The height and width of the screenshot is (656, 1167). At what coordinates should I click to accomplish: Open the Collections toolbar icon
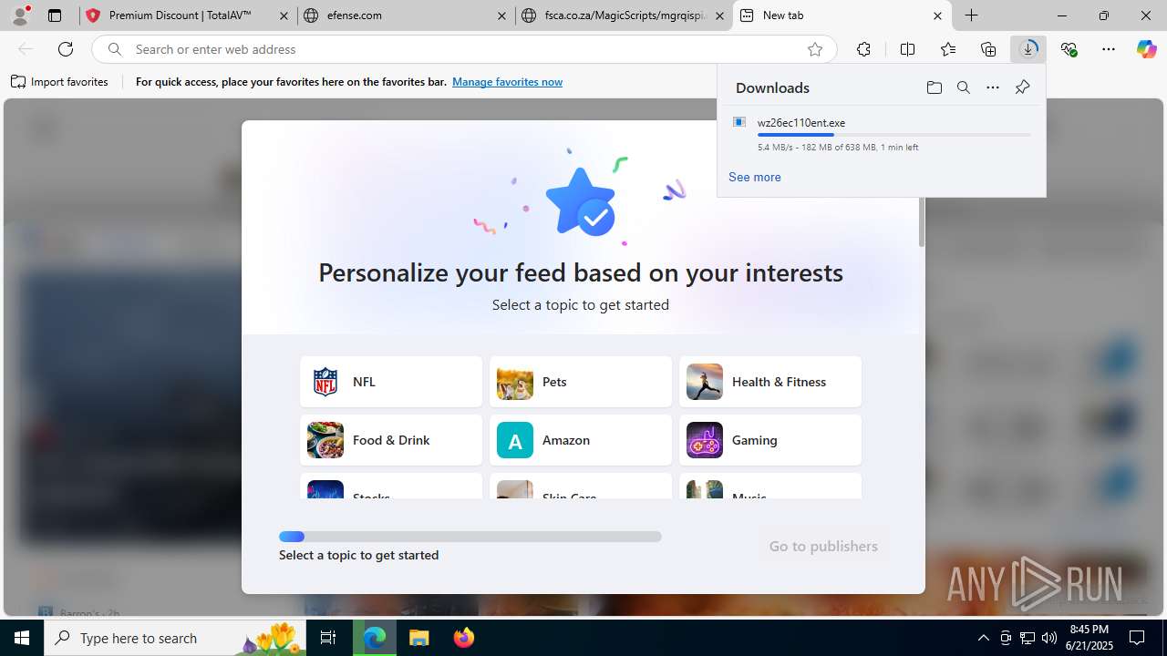coord(988,49)
